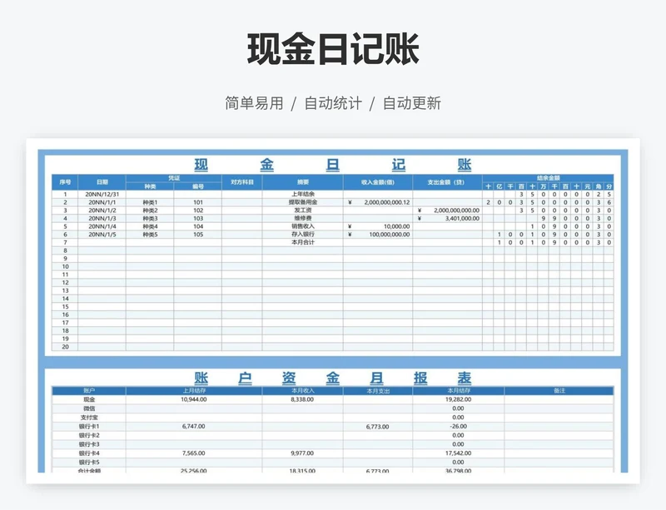Click the expense amount '2,000,000,000.00'
The image size is (666, 510).
tap(456, 210)
